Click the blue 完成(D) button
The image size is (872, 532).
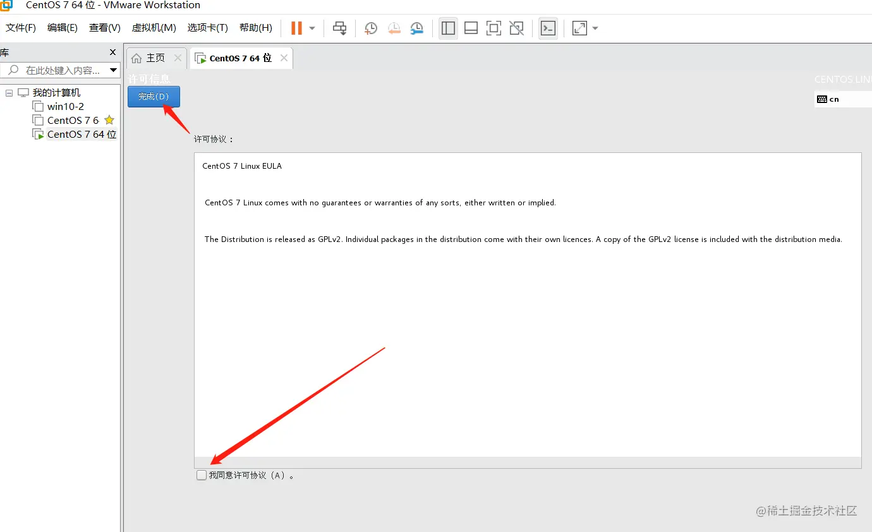pos(154,97)
